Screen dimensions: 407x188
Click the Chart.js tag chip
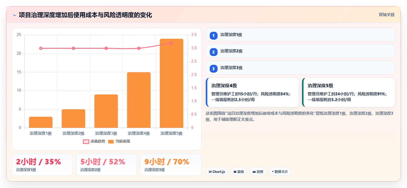[217, 172]
